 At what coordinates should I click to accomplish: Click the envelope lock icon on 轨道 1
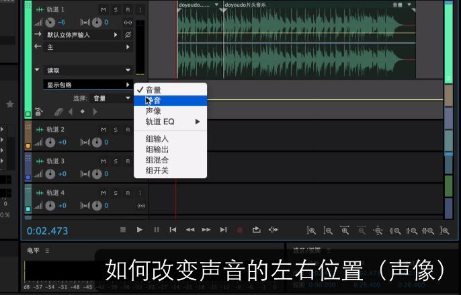coord(39,112)
